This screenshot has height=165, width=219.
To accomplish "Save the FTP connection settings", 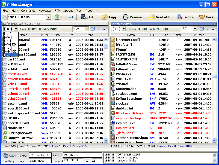I will click(x=10, y=156).
